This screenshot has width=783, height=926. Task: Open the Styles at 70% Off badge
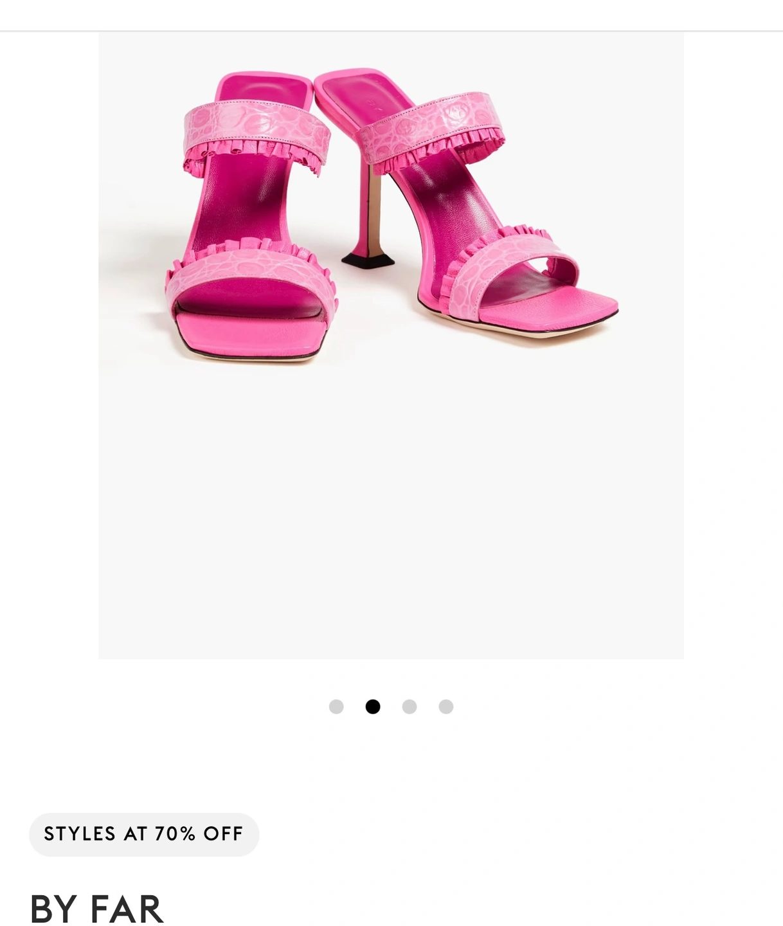[144, 834]
